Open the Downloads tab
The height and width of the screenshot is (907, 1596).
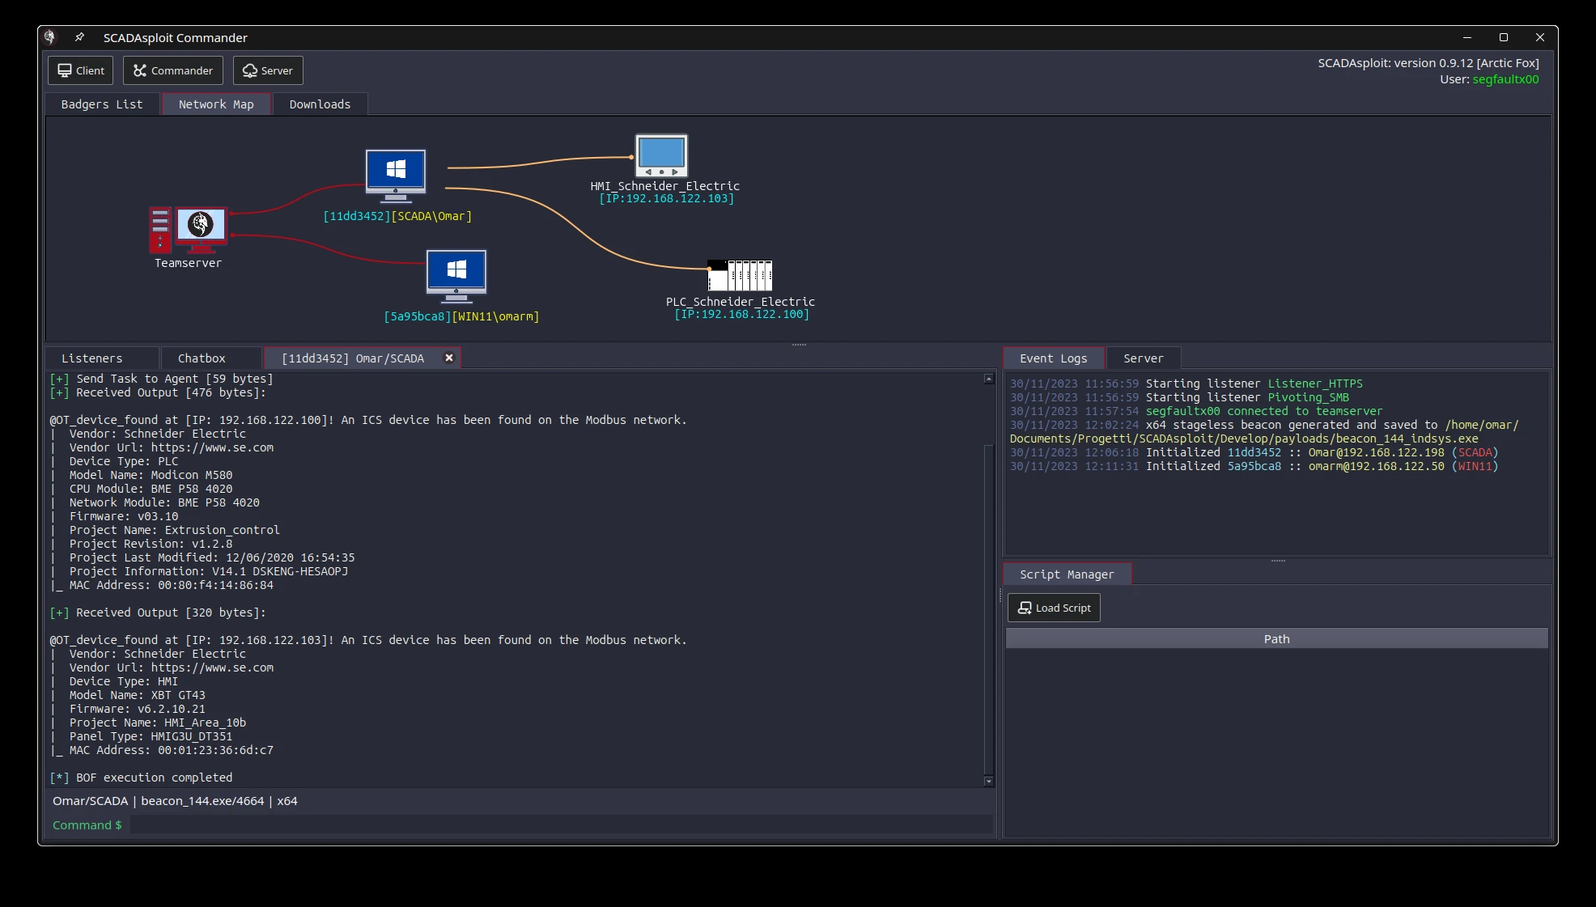click(x=320, y=104)
